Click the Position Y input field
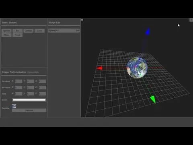The image size is (193, 145). [31, 81]
